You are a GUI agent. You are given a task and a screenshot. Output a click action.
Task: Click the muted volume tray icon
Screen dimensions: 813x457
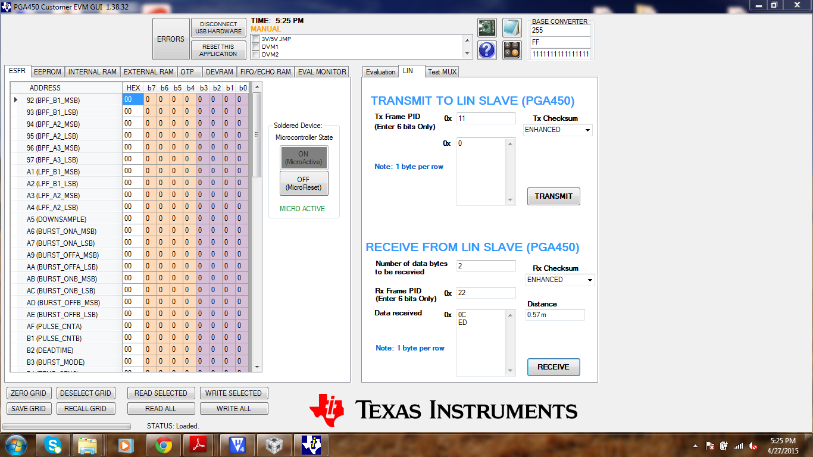(753, 446)
